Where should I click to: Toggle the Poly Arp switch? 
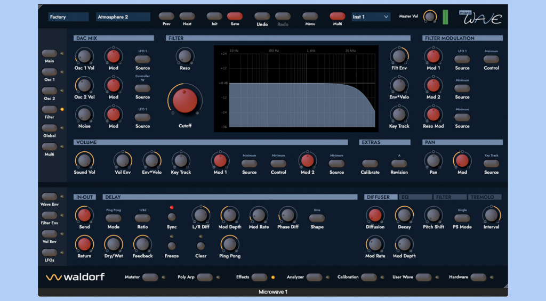click(204, 278)
